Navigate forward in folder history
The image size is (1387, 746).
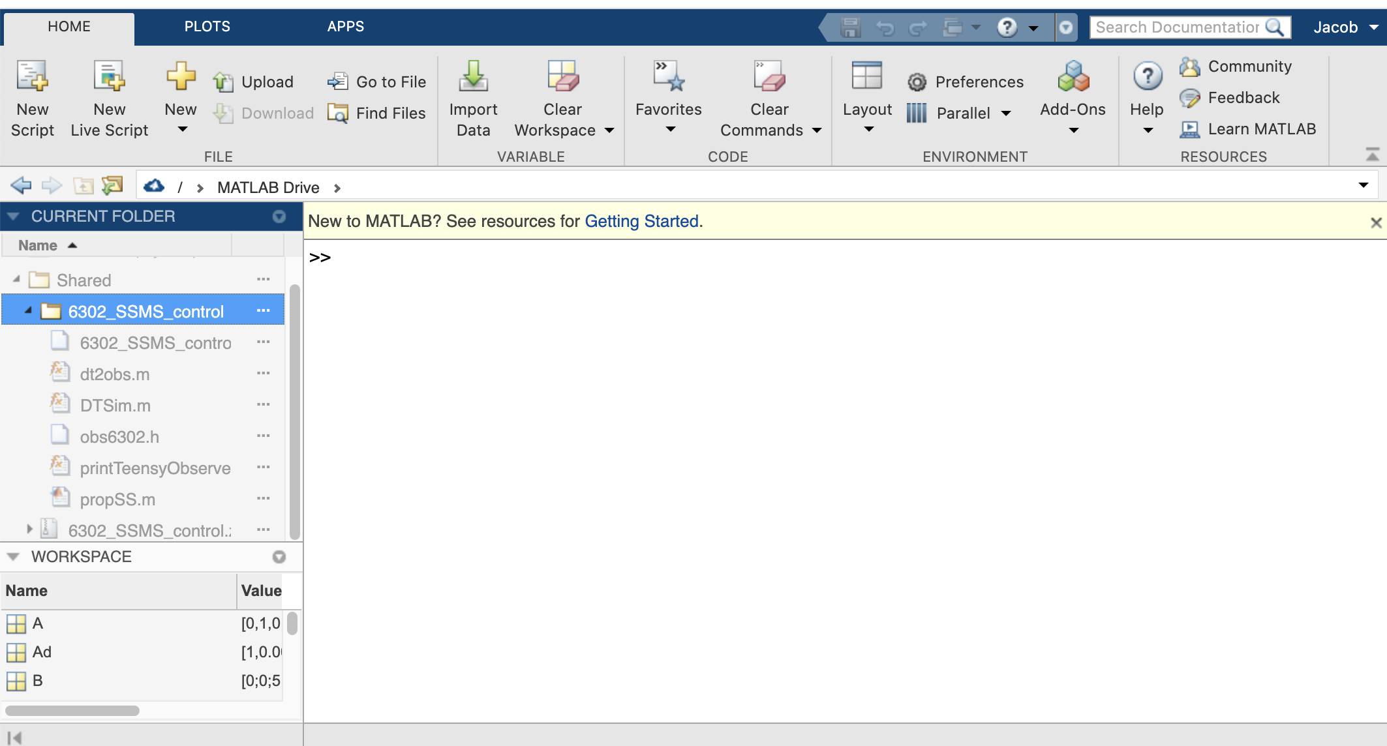pyautogui.click(x=52, y=186)
